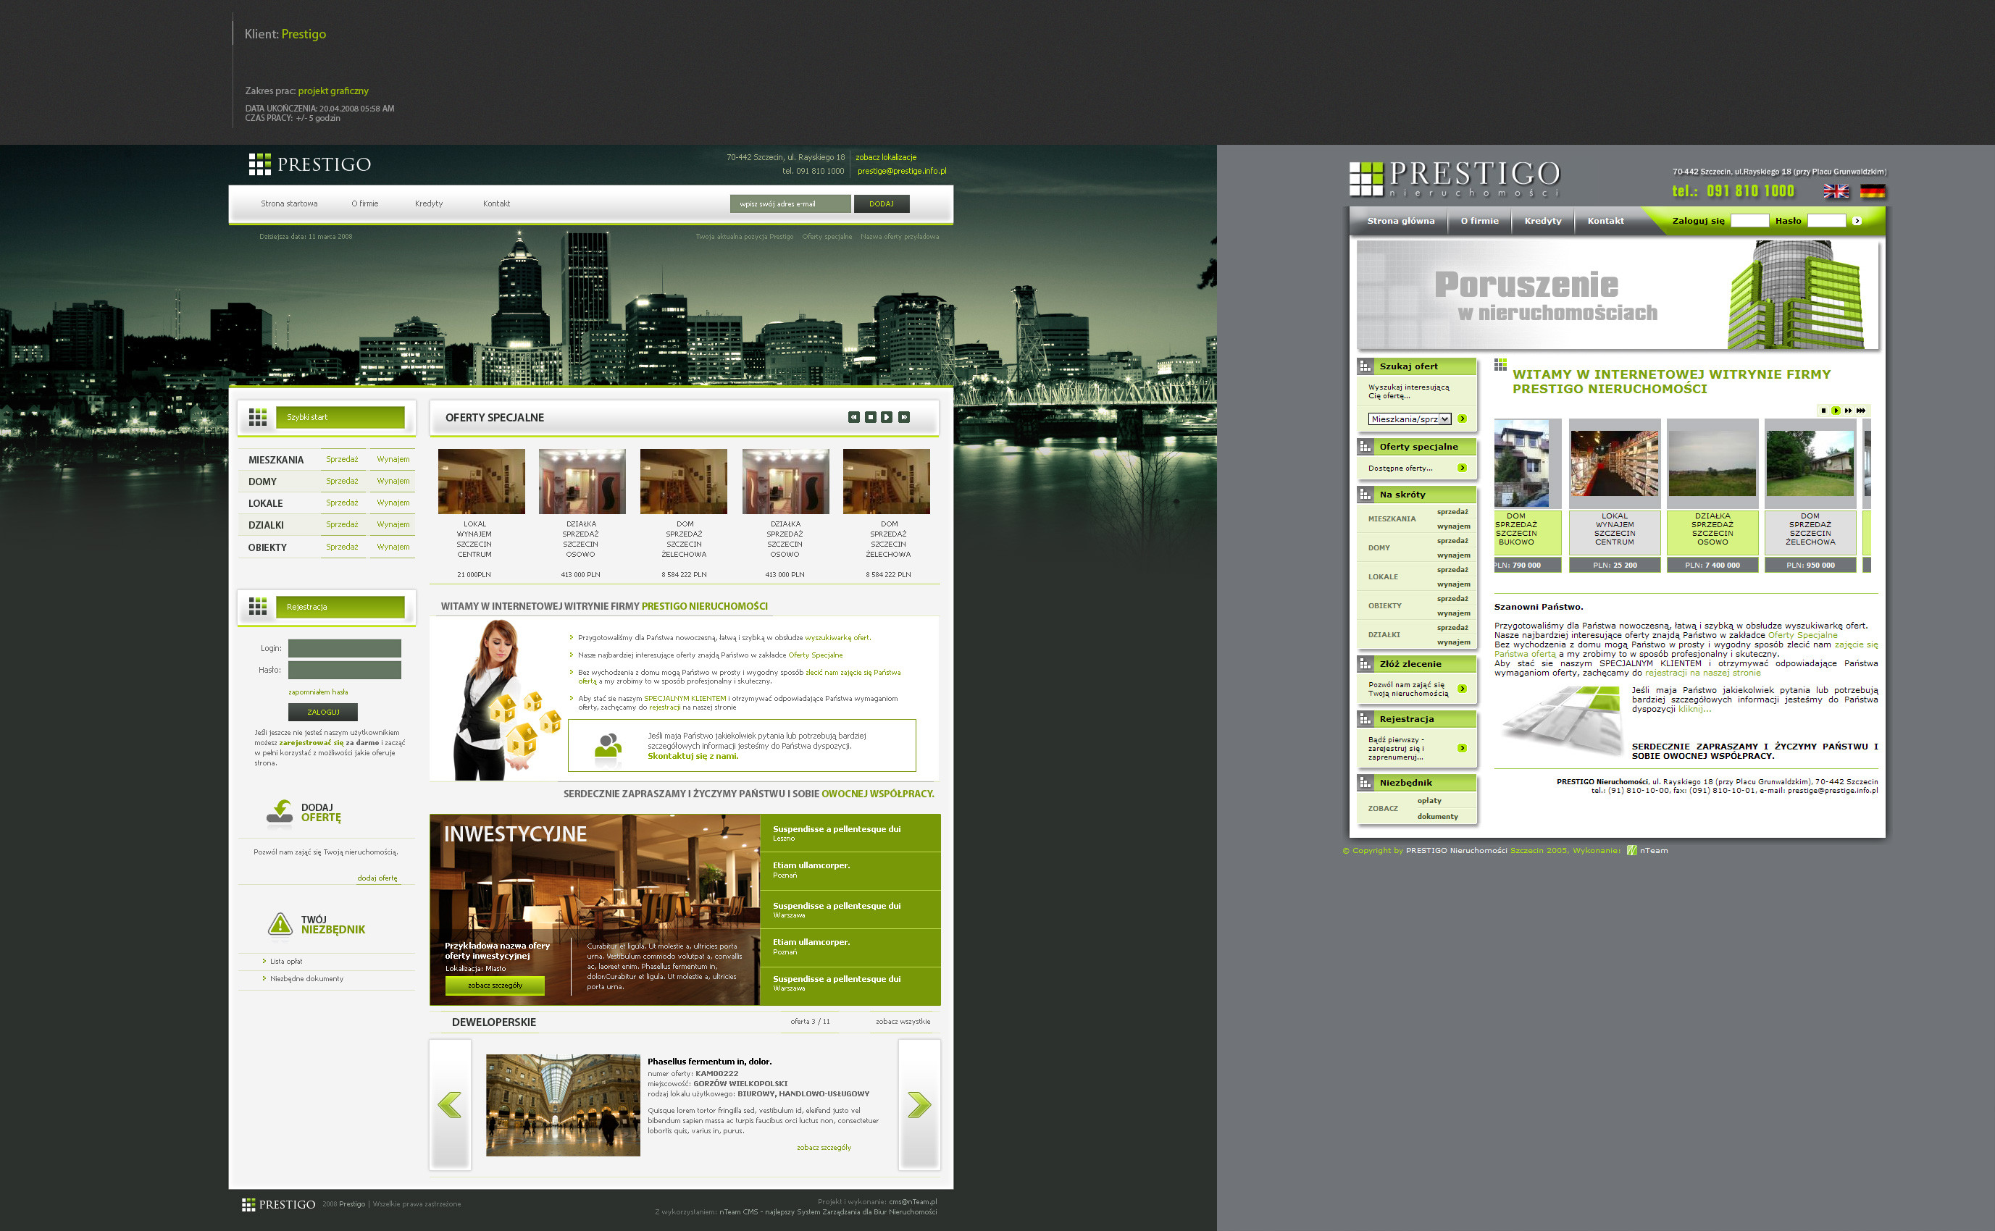Click the green arrow beside Dostępne oferty
Screen dimensions: 1995x1231
tap(1462, 467)
